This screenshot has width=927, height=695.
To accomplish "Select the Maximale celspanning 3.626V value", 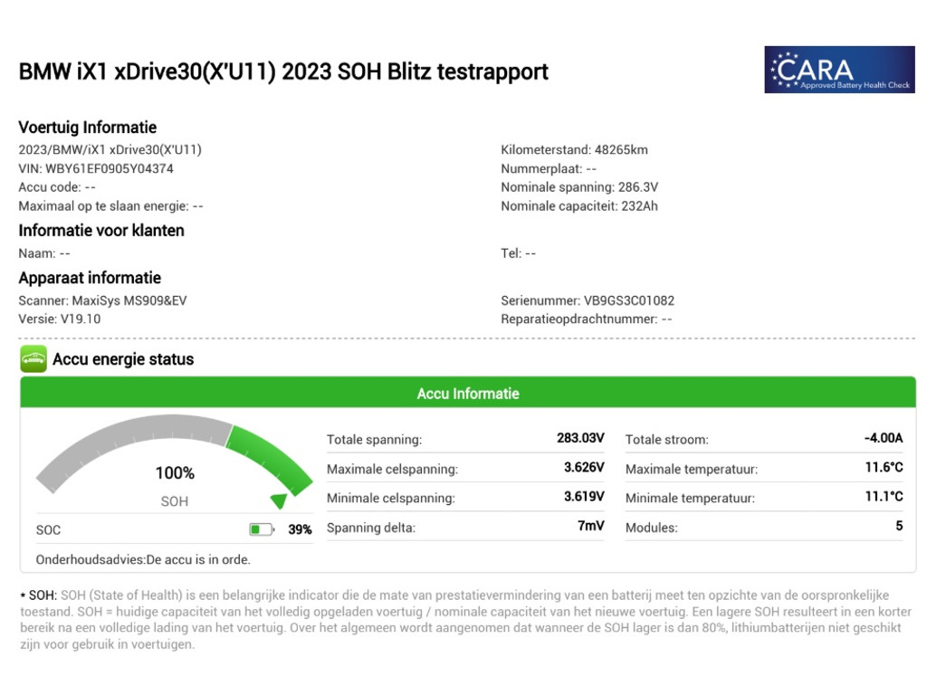I will (583, 468).
